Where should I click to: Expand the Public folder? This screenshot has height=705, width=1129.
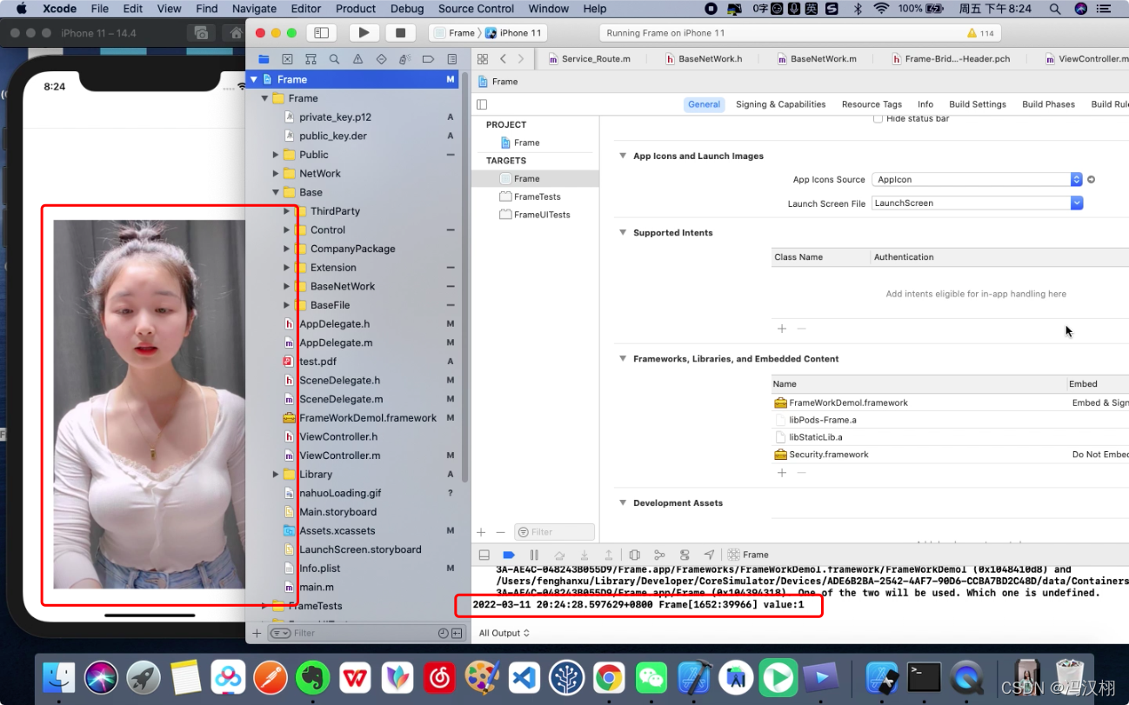click(x=276, y=155)
